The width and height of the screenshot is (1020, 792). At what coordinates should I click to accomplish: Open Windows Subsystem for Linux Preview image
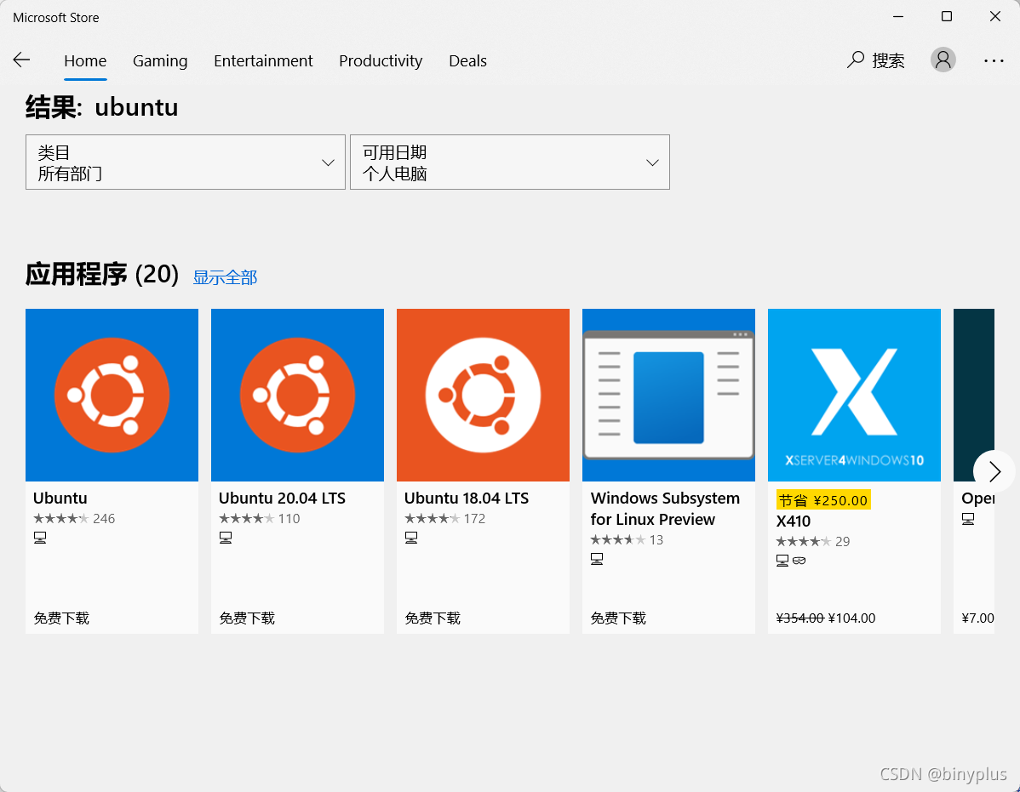[668, 395]
